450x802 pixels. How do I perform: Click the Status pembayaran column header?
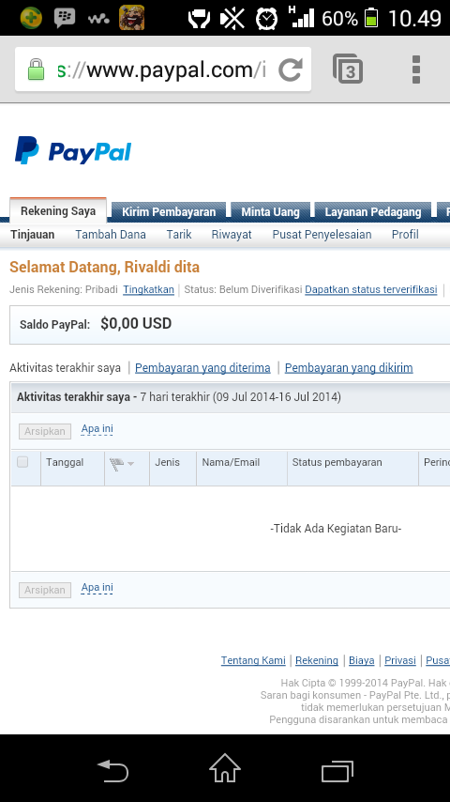click(x=337, y=462)
